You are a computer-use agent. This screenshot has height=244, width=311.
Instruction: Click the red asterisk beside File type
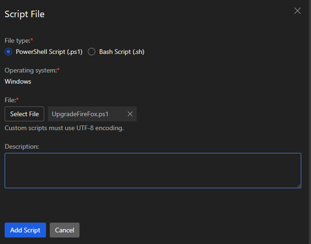point(32,40)
